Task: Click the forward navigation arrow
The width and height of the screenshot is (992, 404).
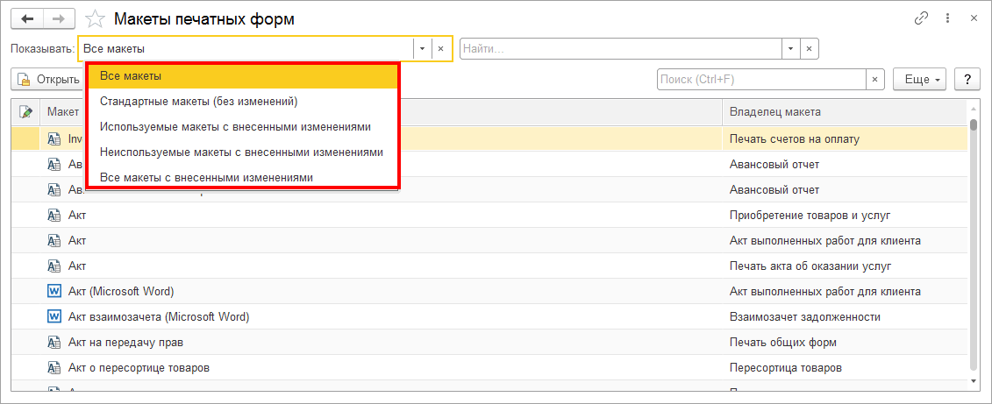Action: click(59, 18)
